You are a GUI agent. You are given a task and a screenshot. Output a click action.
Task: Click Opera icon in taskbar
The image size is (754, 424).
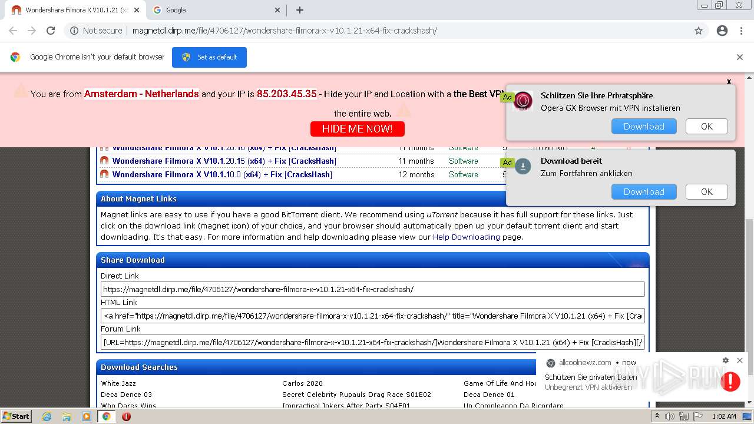point(126,416)
